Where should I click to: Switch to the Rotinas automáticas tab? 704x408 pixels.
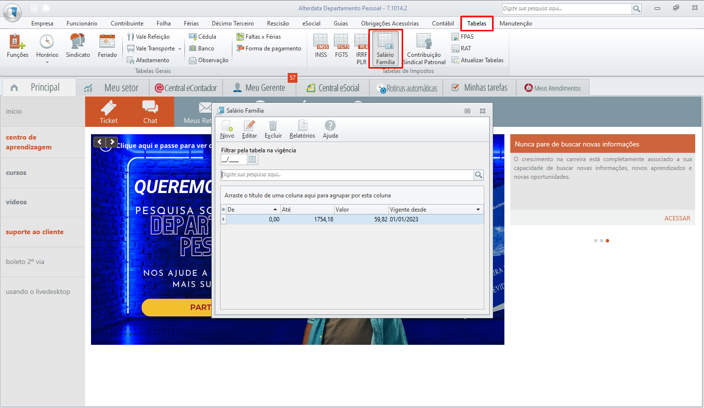click(x=406, y=88)
